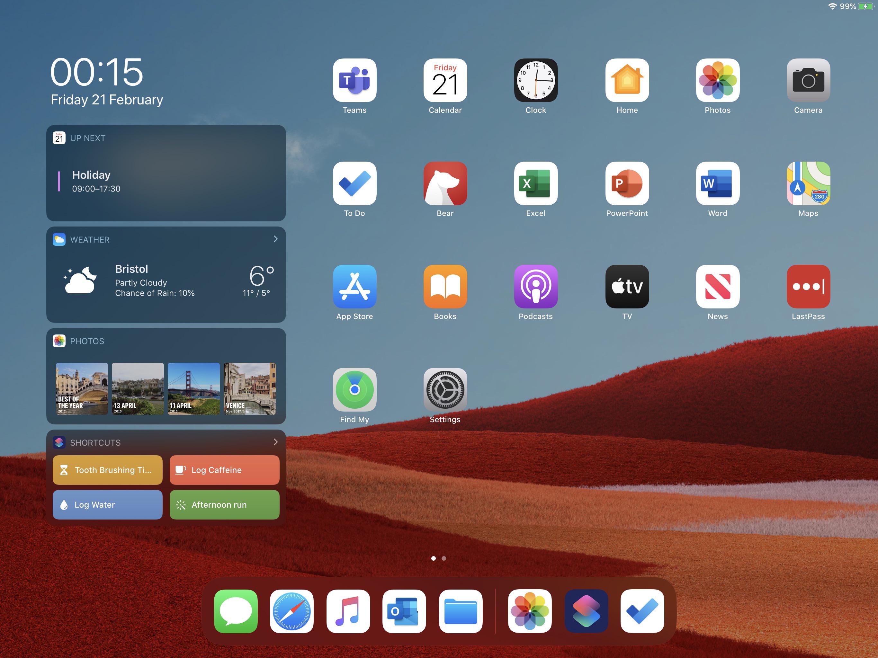Expand the Weather widget
The height and width of the screenshot is (658, 878).
point(275,239)
